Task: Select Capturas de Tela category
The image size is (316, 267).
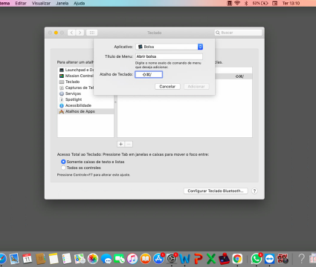Action: point(76,88)
